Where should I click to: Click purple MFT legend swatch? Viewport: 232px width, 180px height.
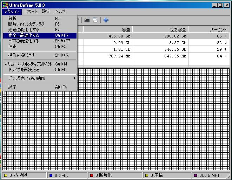195,175
